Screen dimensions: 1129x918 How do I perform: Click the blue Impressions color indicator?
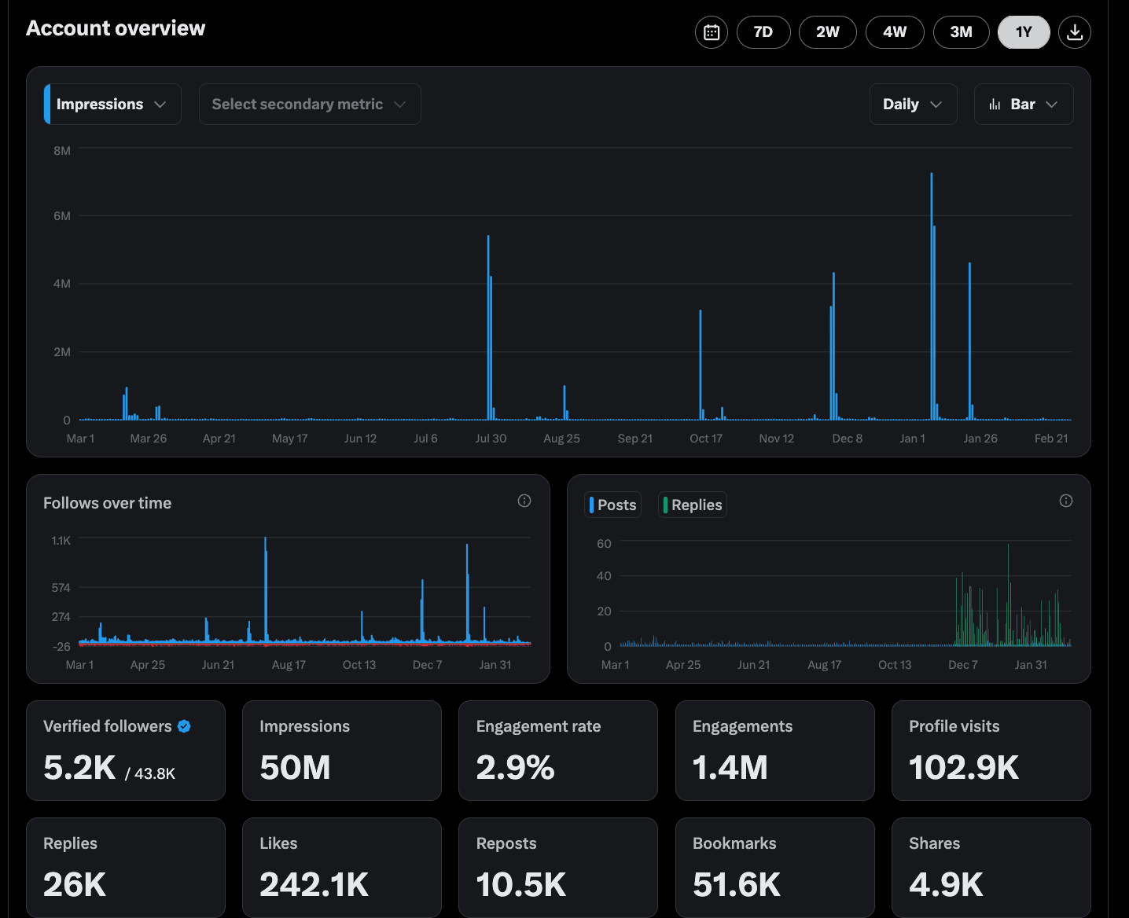[47, 105]
